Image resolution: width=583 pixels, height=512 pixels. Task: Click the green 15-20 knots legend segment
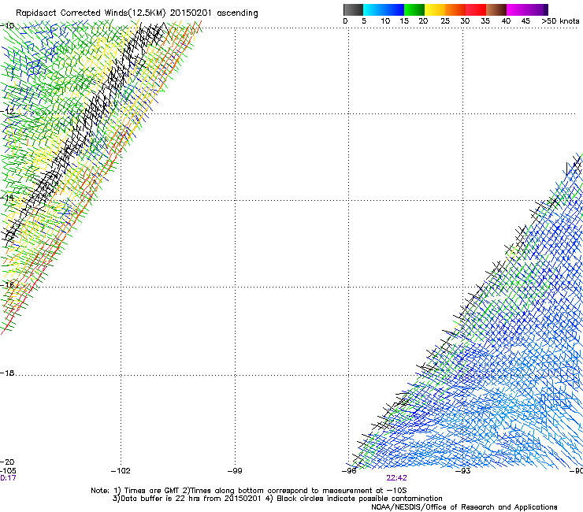click(x=414, y=9)
